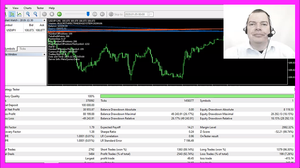300x168 pixels.
Task: Open the View menu
Action: (16, 8)
